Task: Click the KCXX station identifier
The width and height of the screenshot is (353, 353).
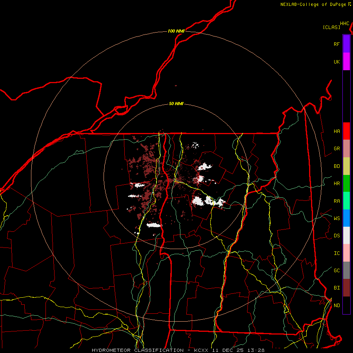Action: 201,350
